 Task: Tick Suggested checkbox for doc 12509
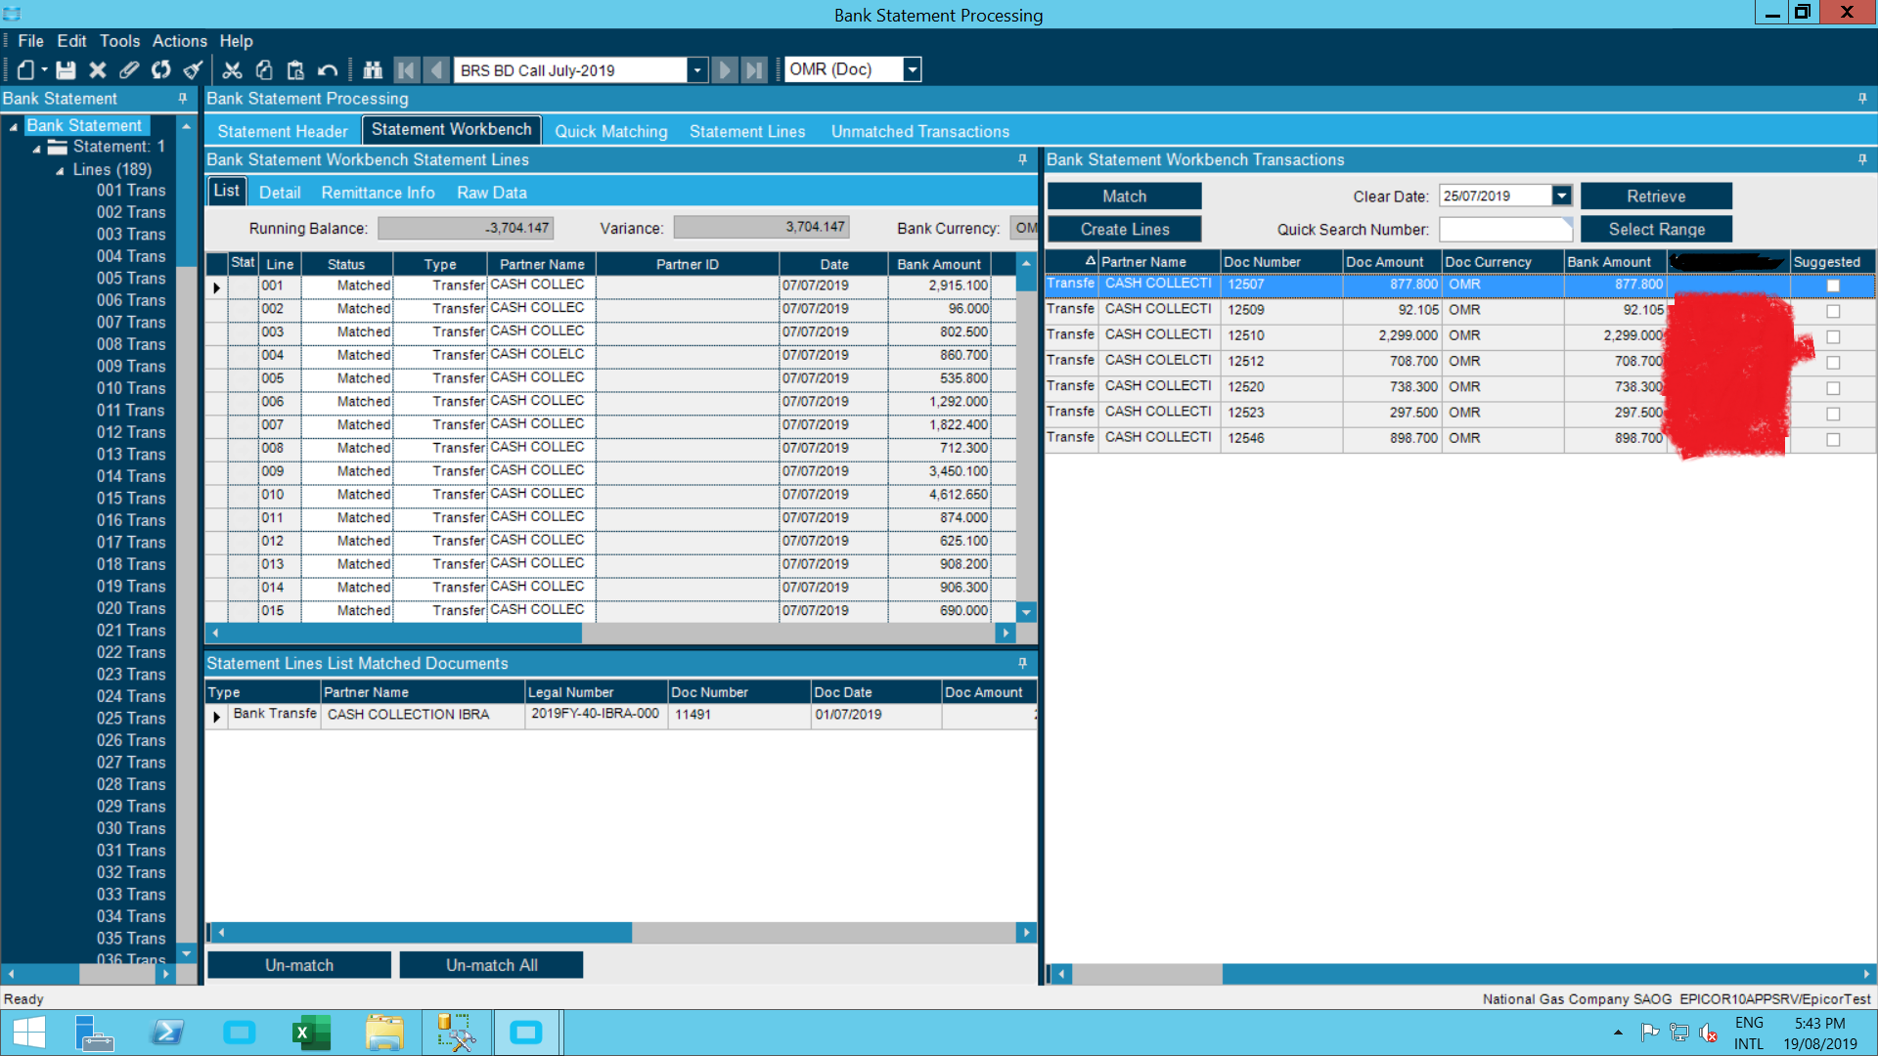(x=1833, y=311)
